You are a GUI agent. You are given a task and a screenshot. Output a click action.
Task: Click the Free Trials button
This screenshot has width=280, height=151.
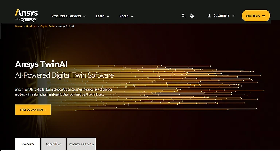click(256, 16)
